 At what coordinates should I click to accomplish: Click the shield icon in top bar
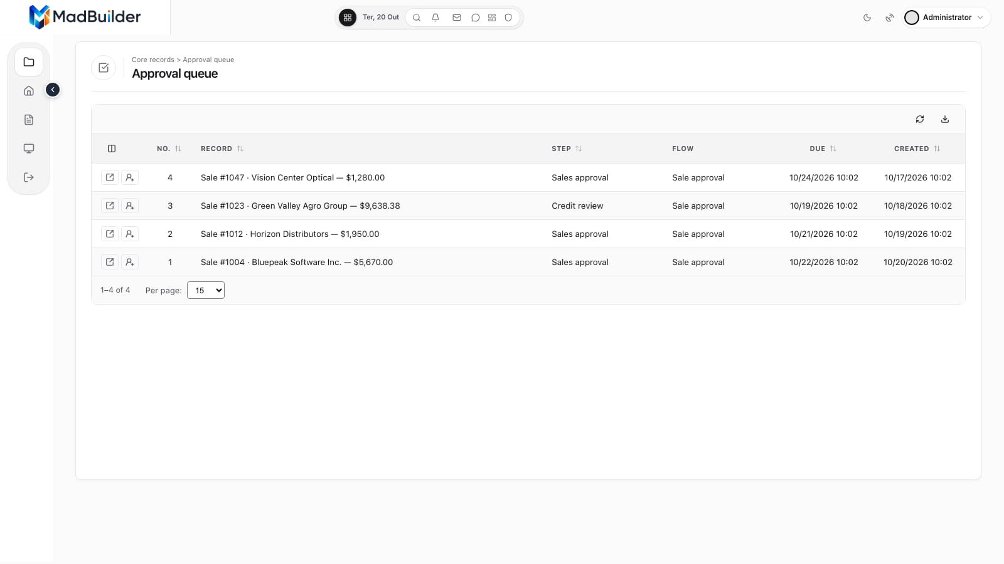508,18
